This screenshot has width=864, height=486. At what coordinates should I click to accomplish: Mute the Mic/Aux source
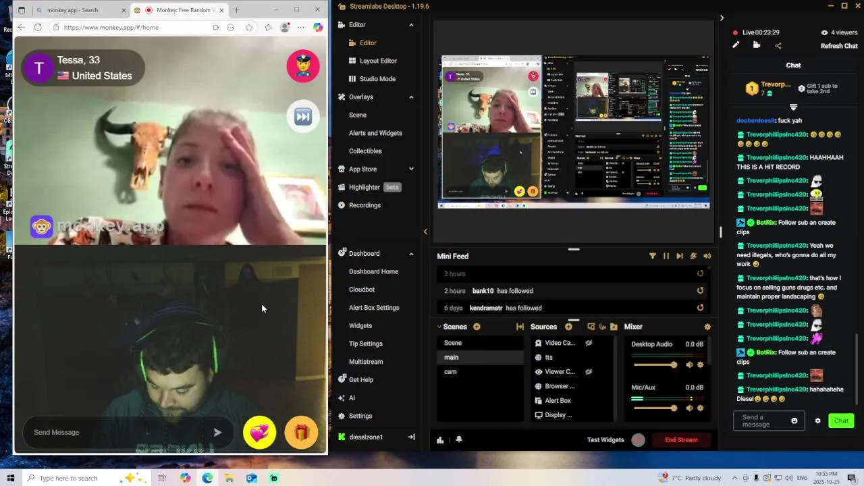point(689,408)
